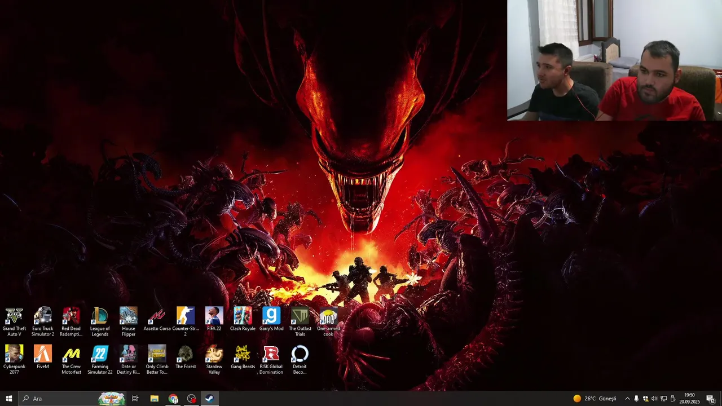Open the notification center with 12 notifications
The image size is (722, 406).
click(x=711, y=399)
